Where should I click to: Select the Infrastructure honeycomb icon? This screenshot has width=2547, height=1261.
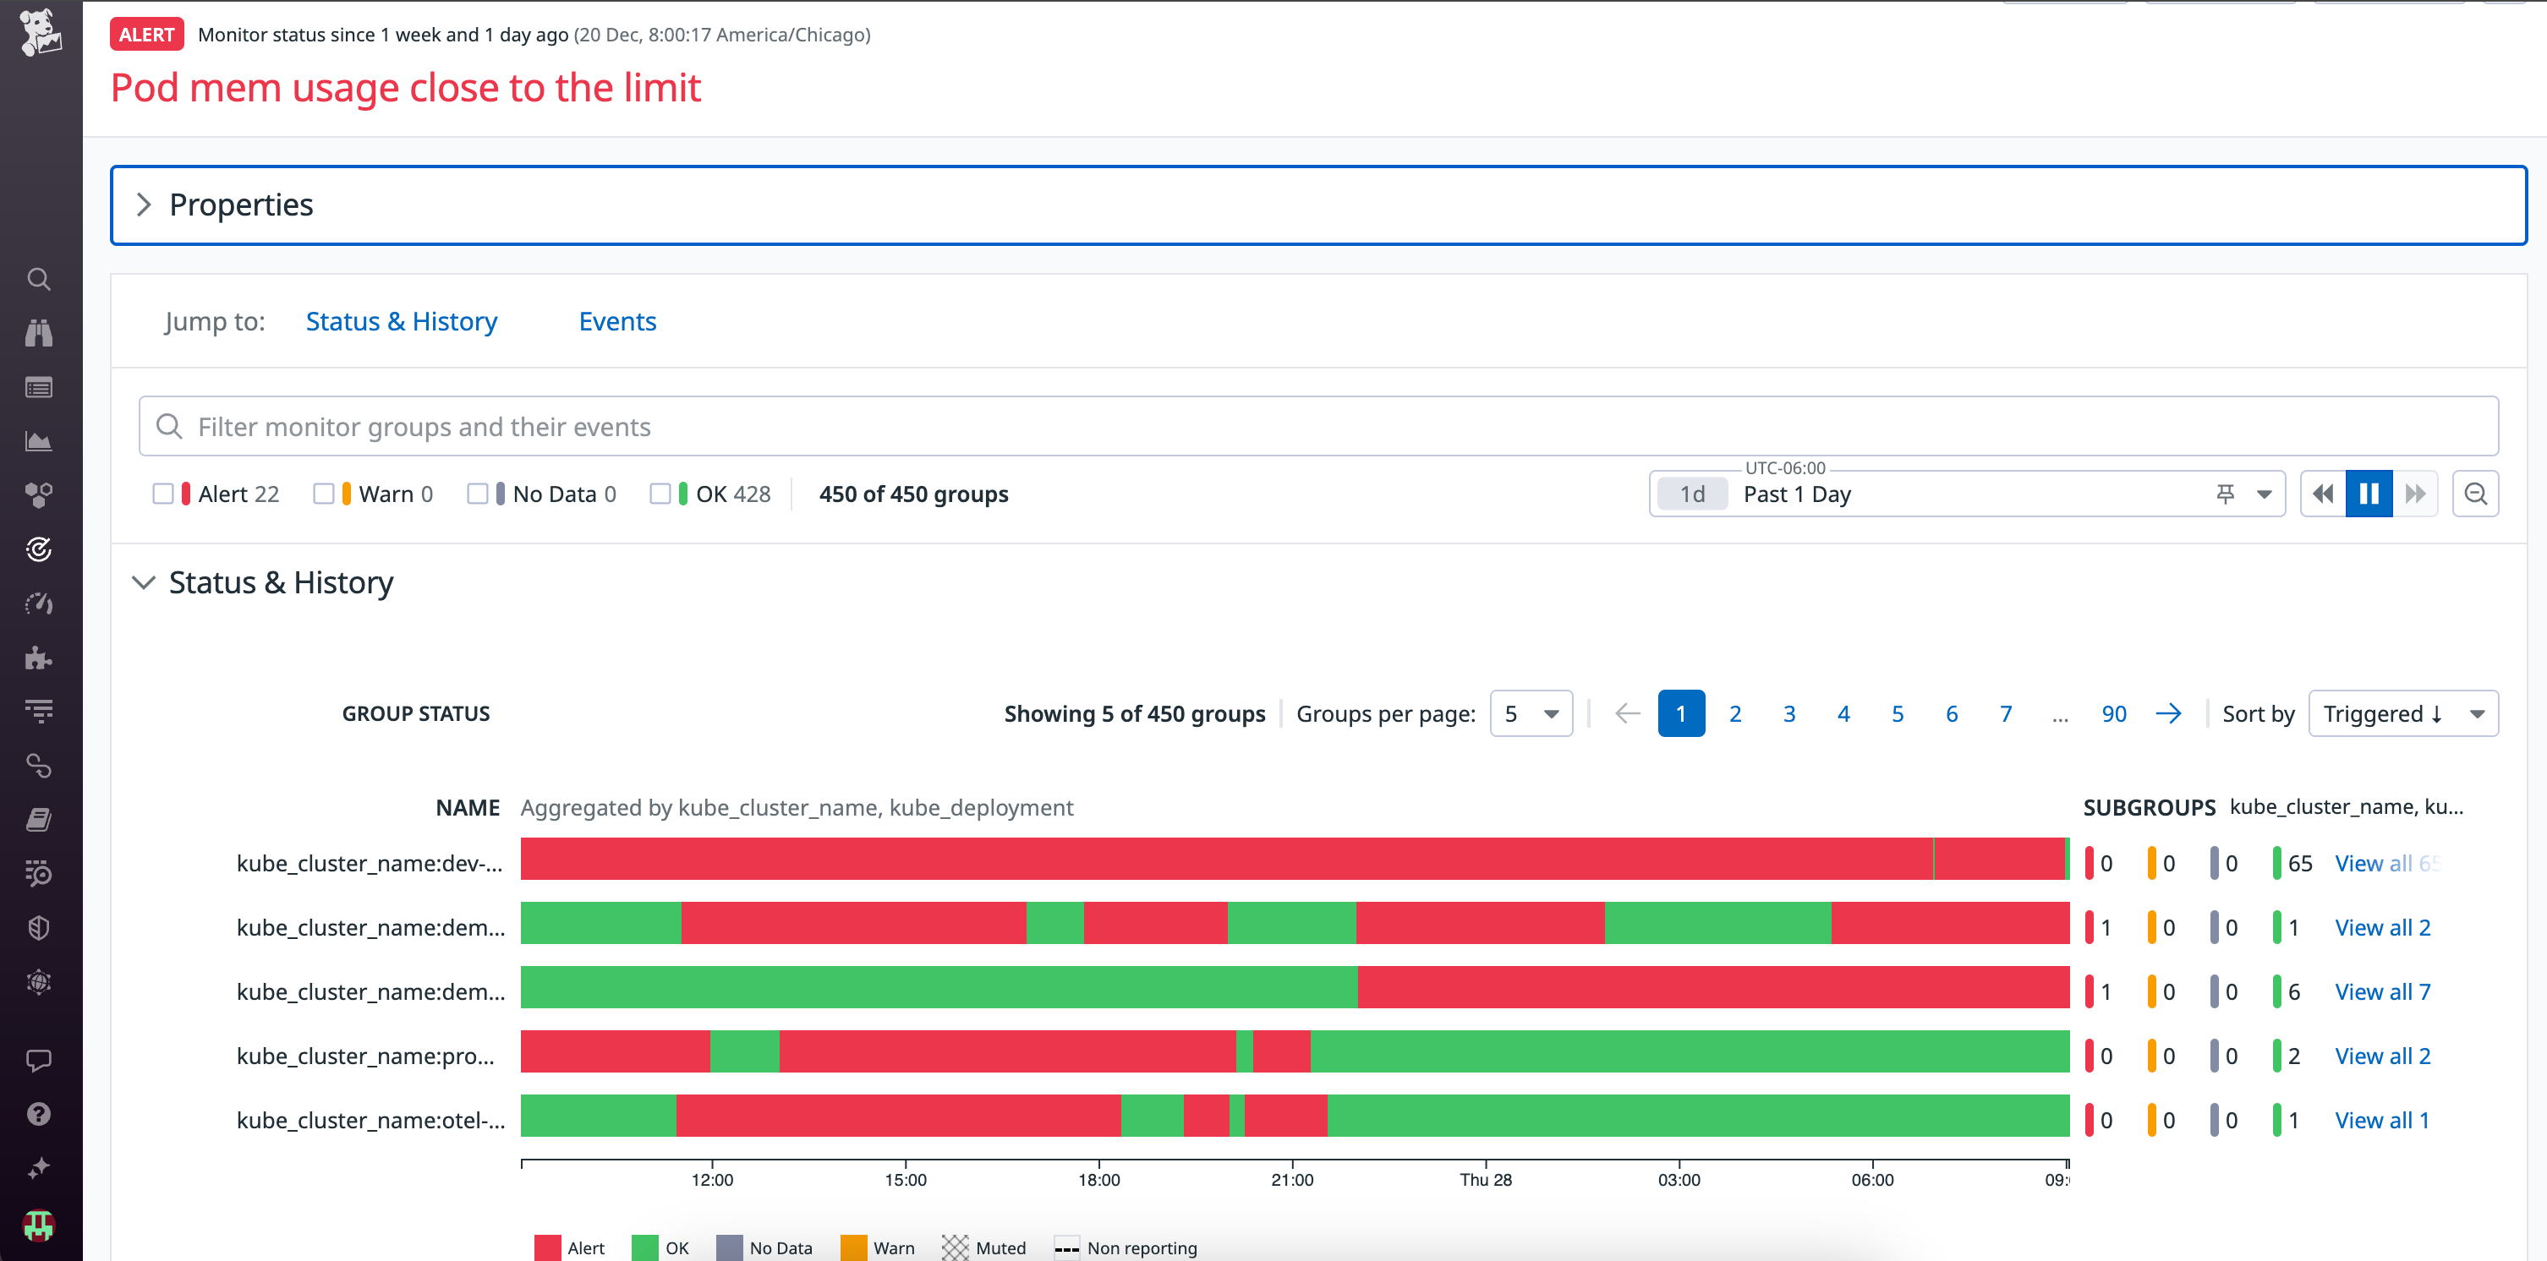[40, 495]
